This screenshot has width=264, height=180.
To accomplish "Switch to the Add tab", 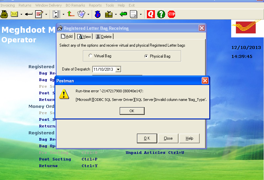I will click(67, 36).
